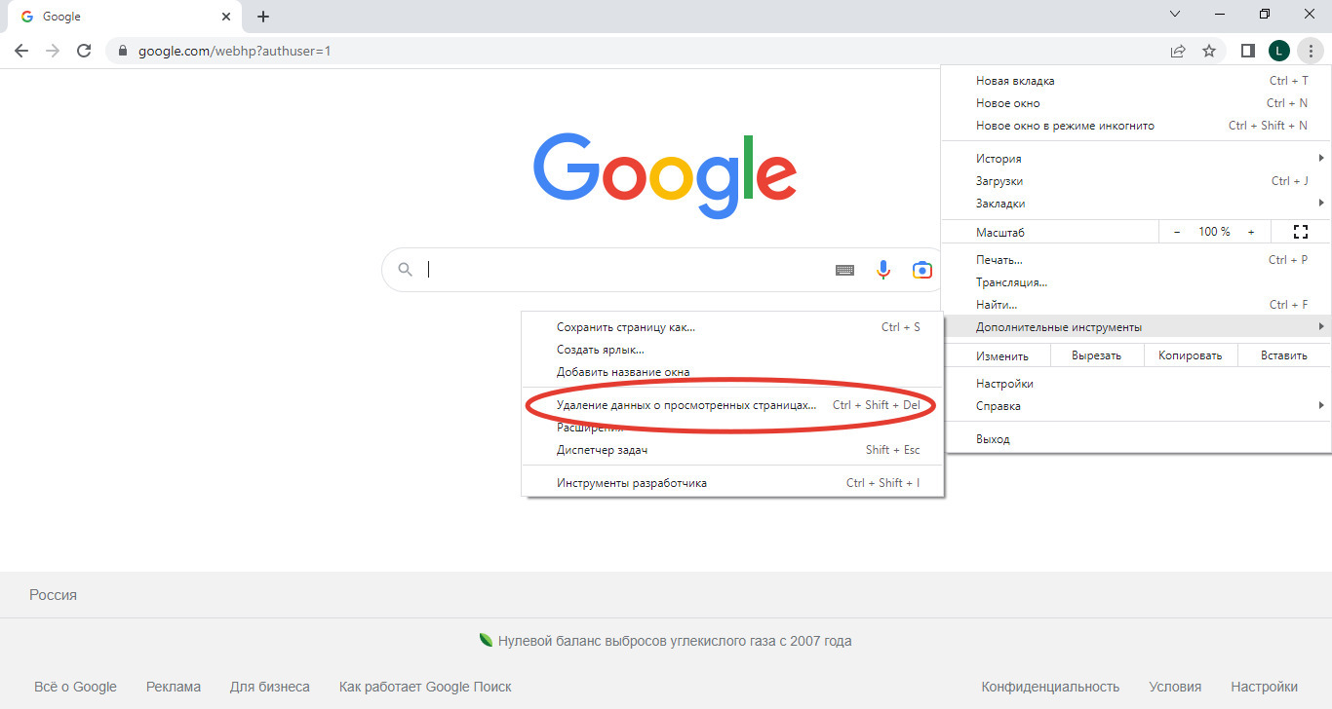Open Инструменты разработчика
The height and width of the screenshot is (709, 1332).
pyautogui.click(x=732, y=483)
